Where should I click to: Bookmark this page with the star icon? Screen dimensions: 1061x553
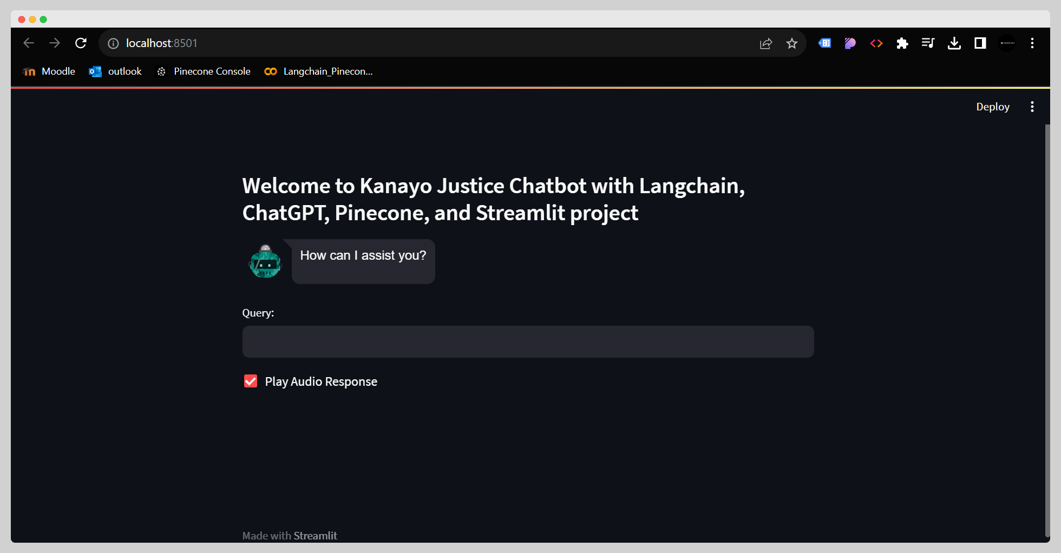791,43
